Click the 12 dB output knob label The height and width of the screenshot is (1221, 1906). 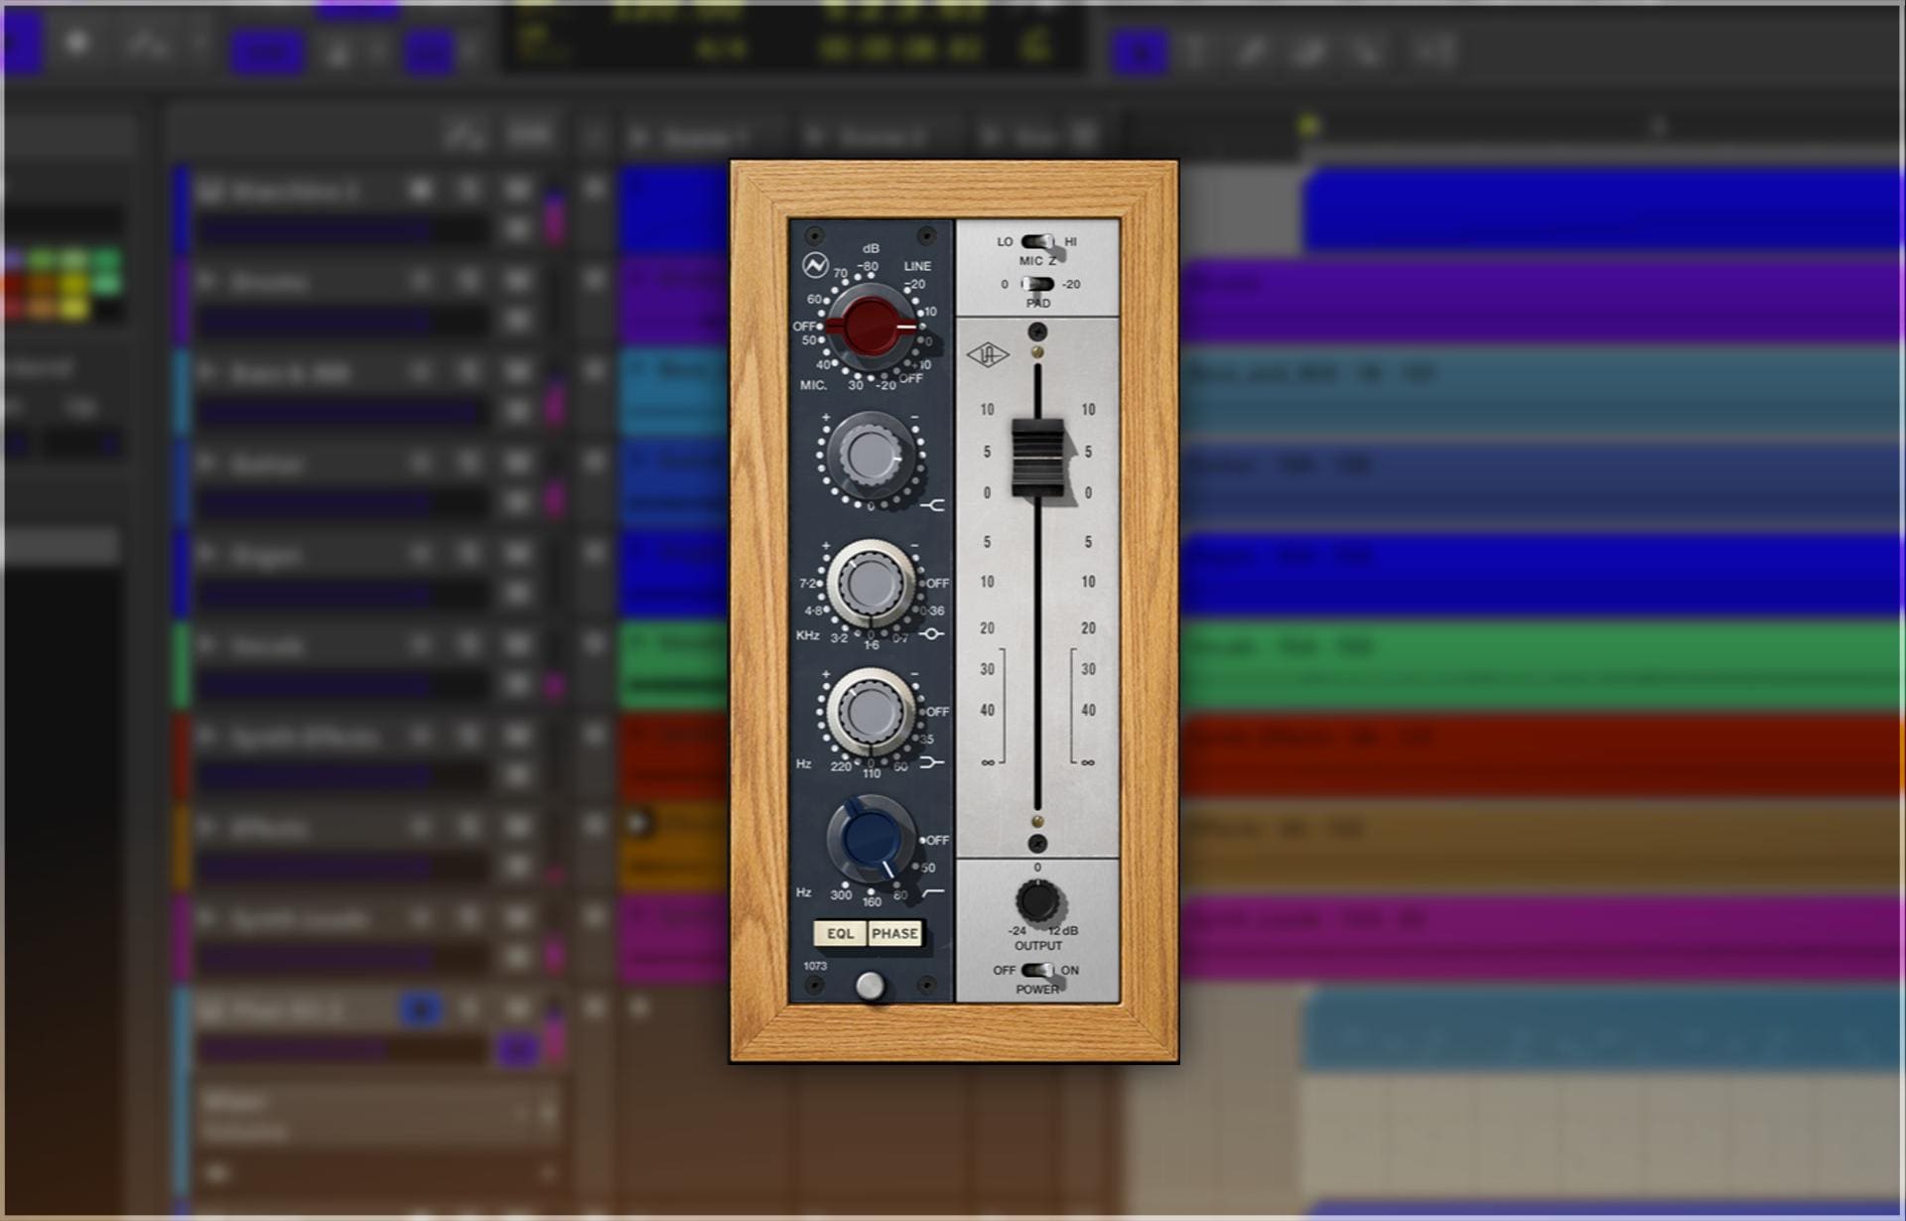pos(1063,931)
